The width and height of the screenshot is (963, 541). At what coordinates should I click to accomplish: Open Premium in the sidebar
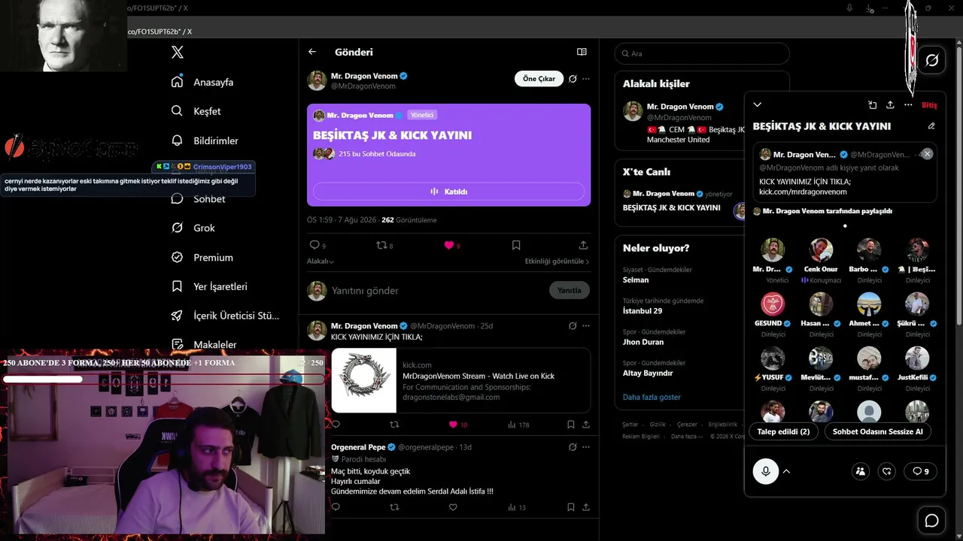tap(203, 257)
